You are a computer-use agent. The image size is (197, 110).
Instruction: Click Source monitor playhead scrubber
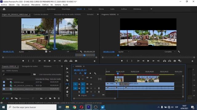(x=84, y=55)
